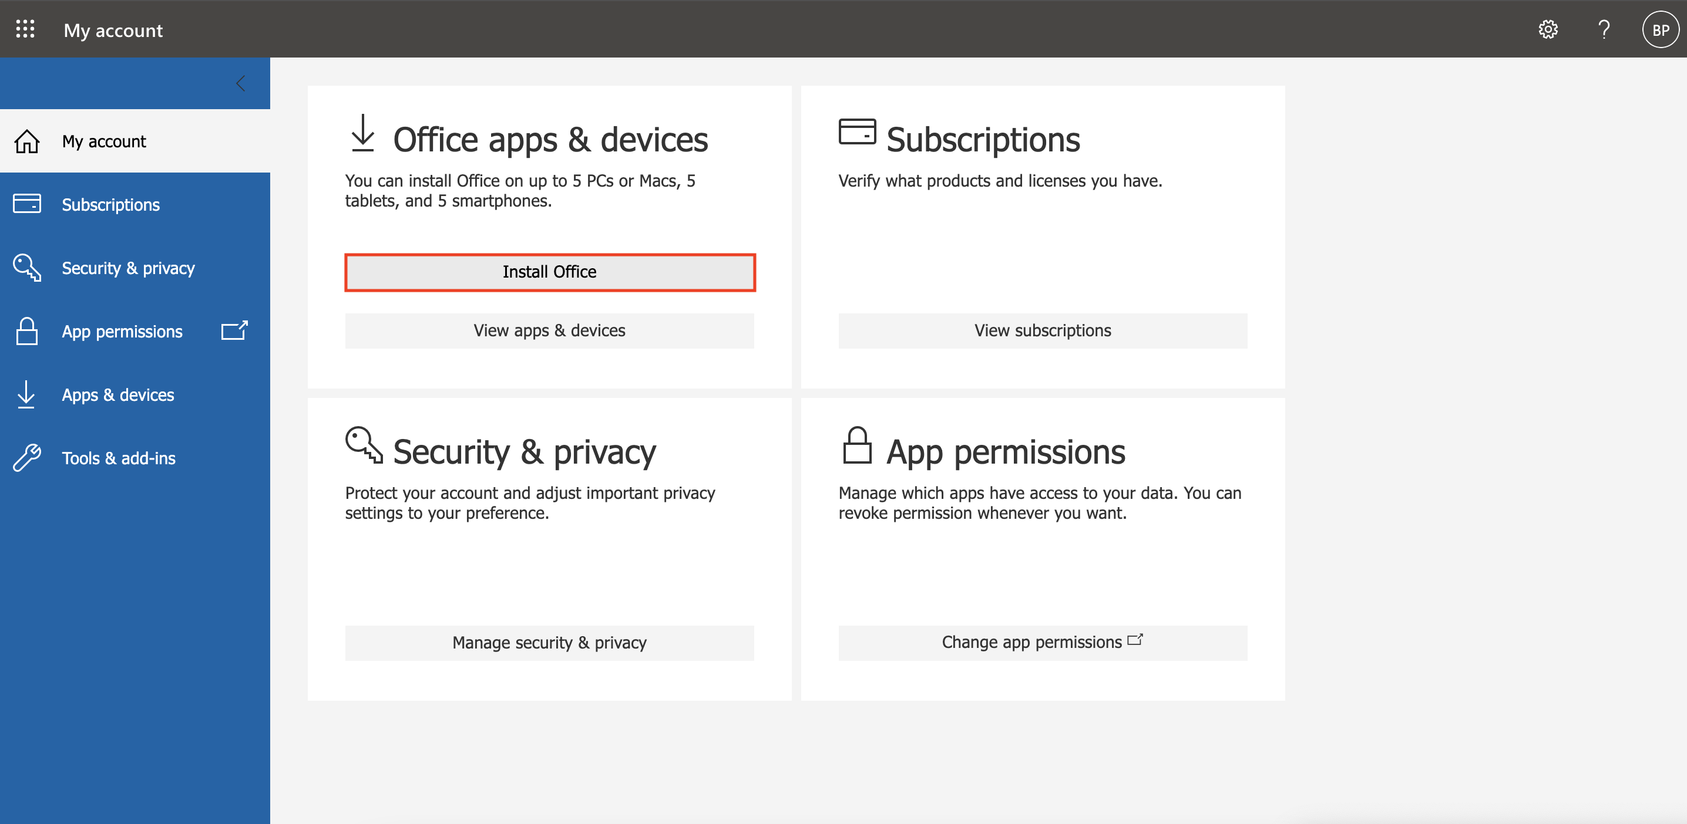Select My account in the sidebar
Screen dimensions: 1687x824
[135, 141]
